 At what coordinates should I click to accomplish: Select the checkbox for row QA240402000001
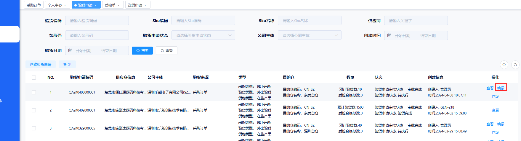[34, 110]
